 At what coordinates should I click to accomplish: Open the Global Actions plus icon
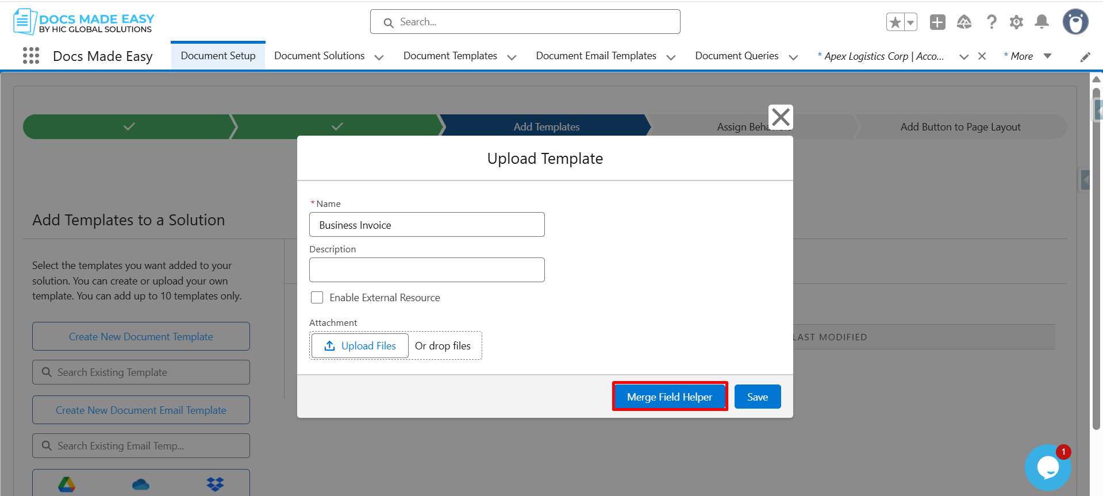937,22
